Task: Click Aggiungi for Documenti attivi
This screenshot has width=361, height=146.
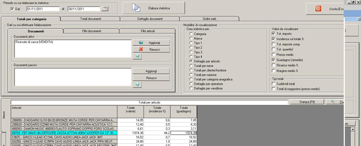Action: 151,42
